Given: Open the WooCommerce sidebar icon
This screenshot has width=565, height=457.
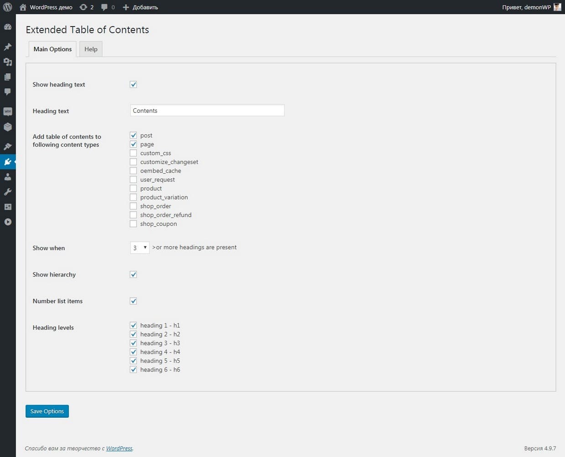Looking at the screenshot, I should pos(8,112).
